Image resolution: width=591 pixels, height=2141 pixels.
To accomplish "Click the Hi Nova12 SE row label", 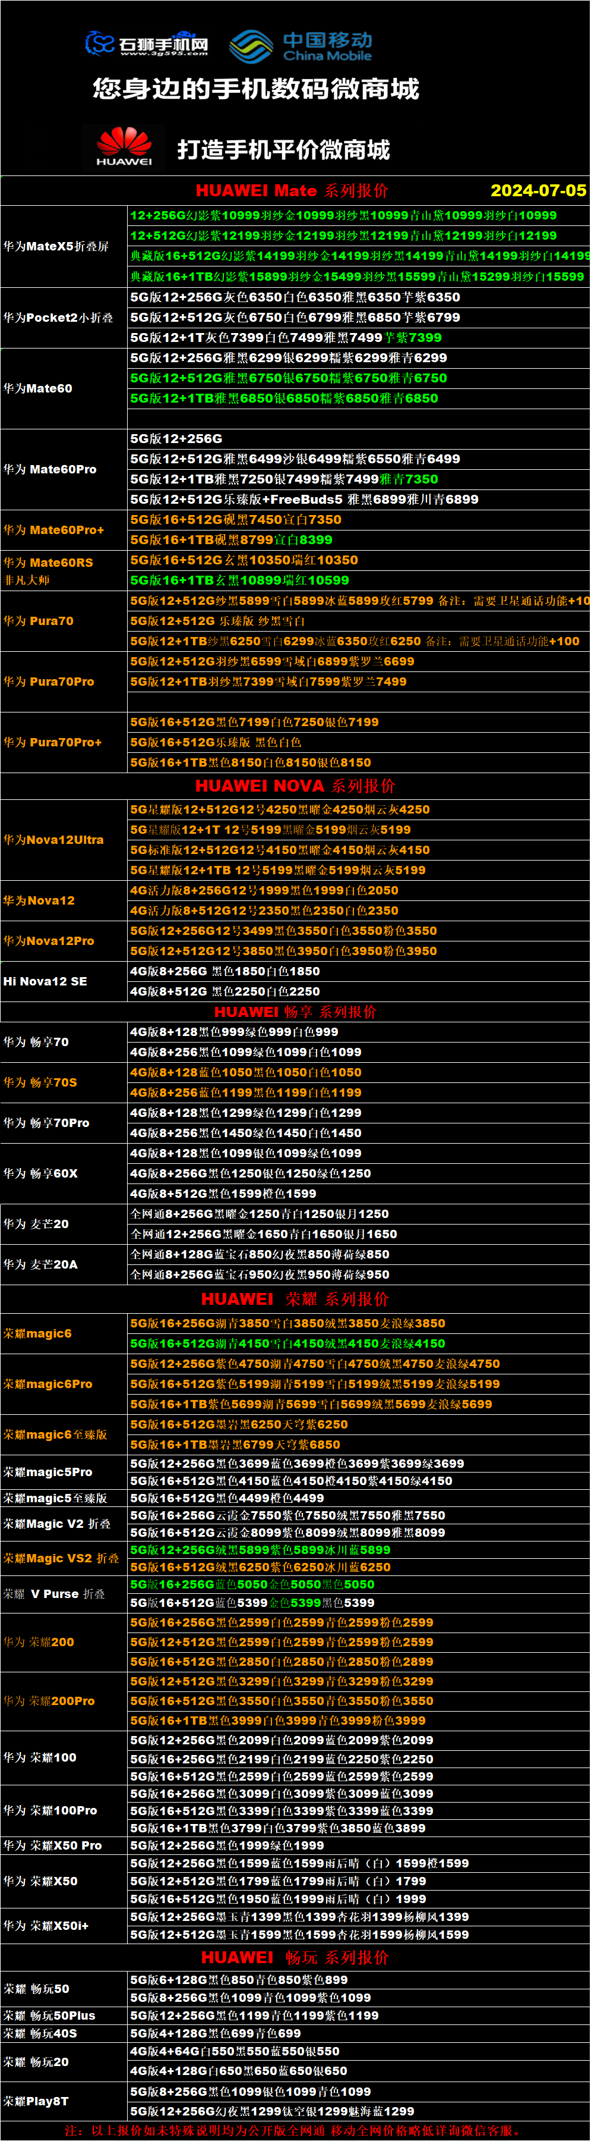I will click(x=45, y=981).
